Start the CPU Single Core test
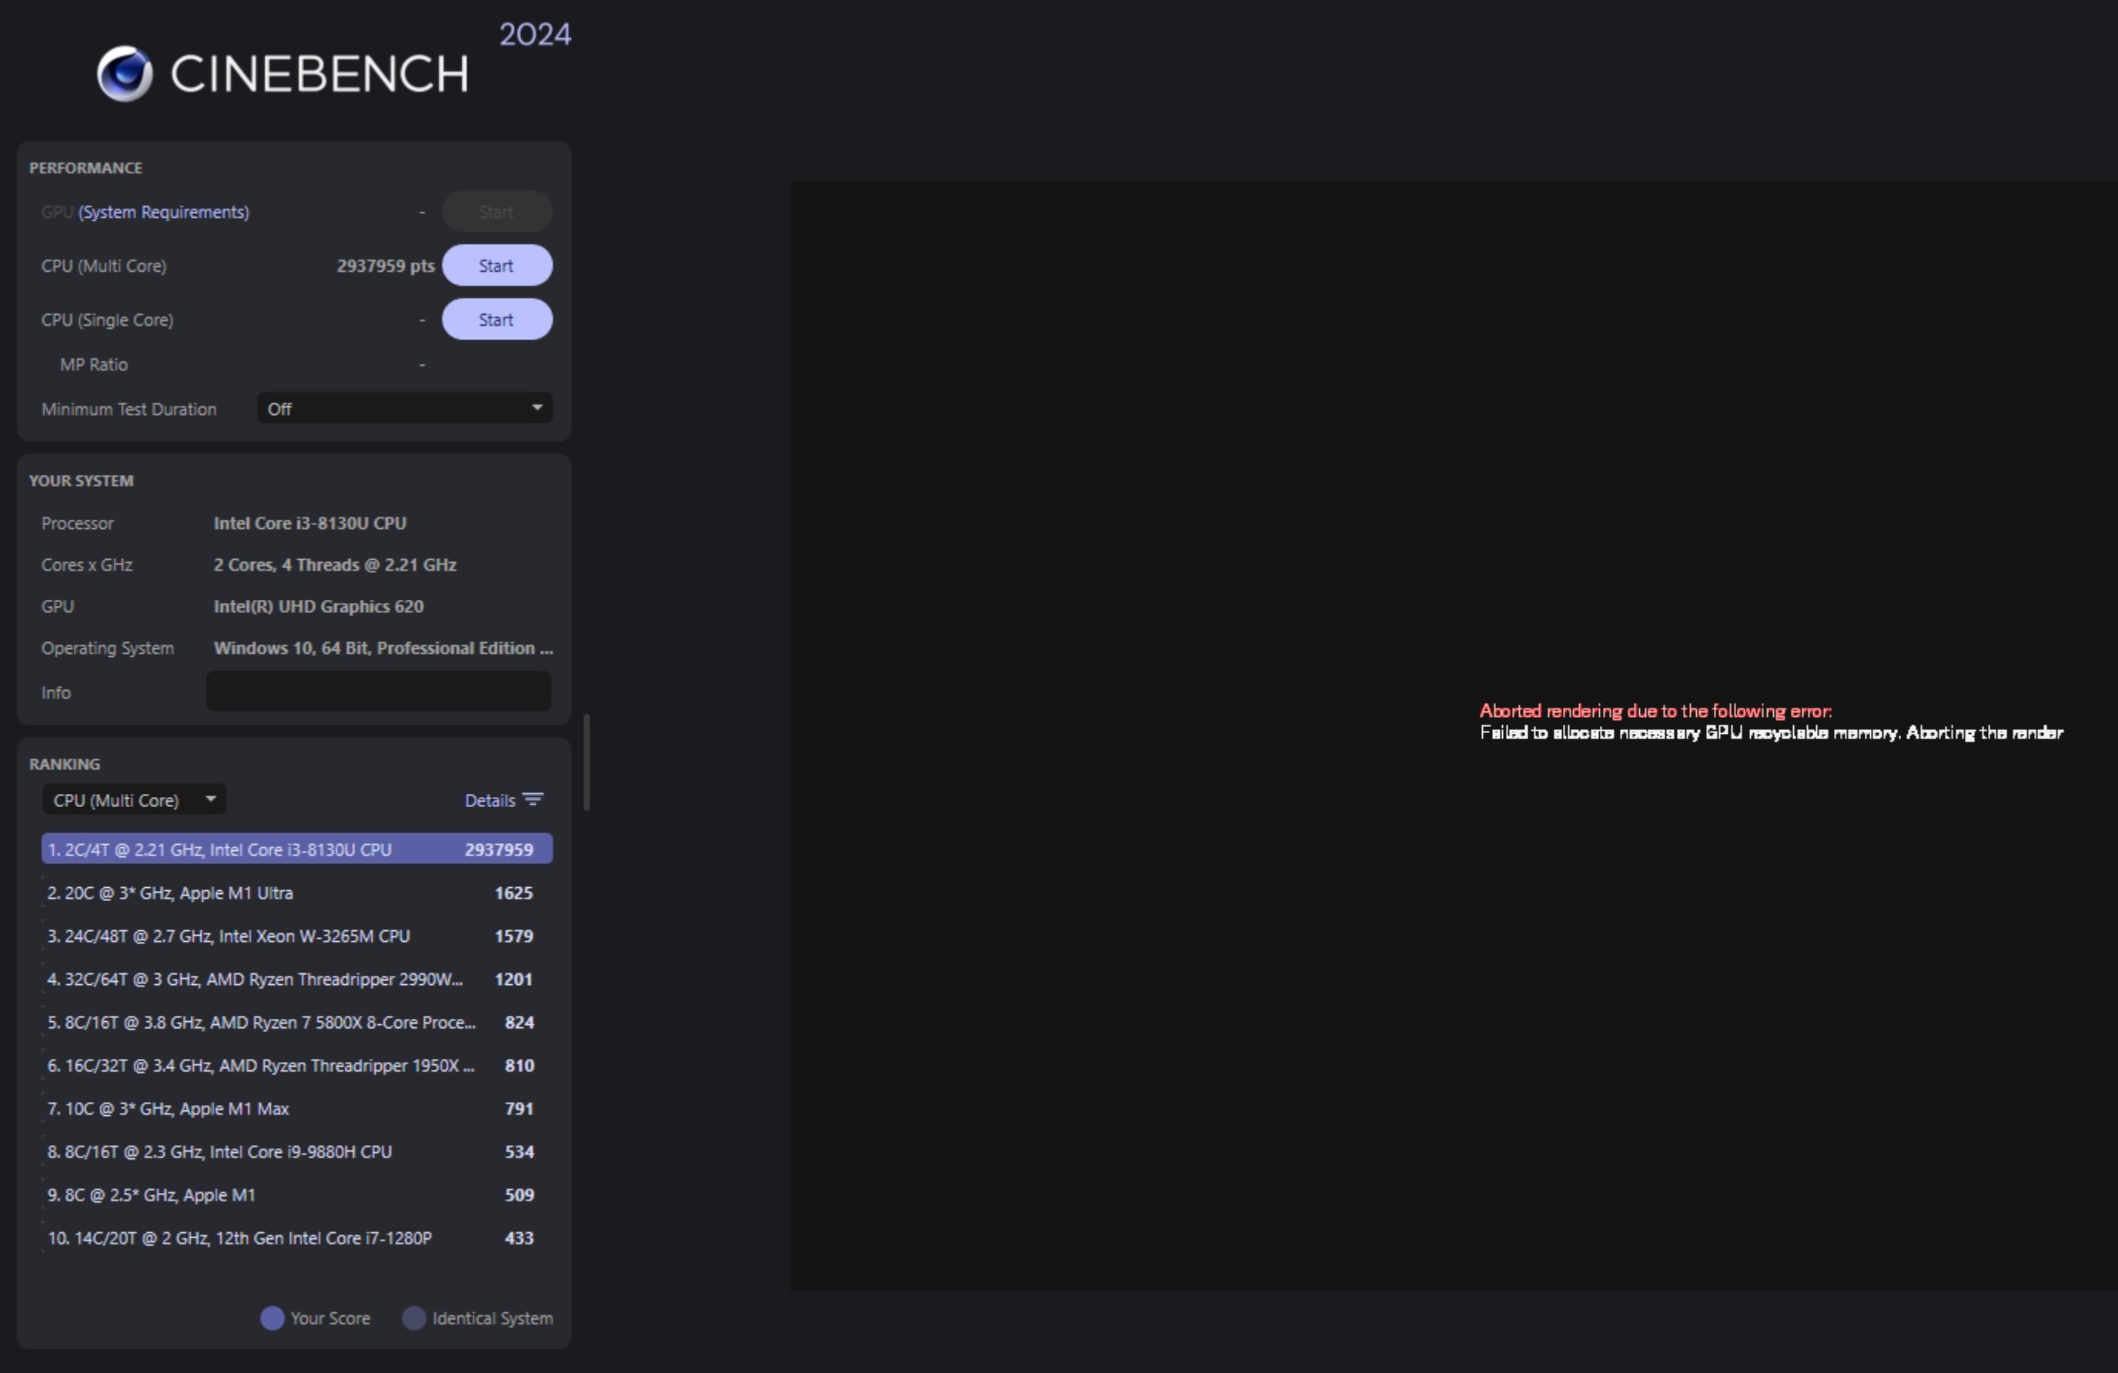This screenshot has width=2118, height=1373. coord(497,320)
